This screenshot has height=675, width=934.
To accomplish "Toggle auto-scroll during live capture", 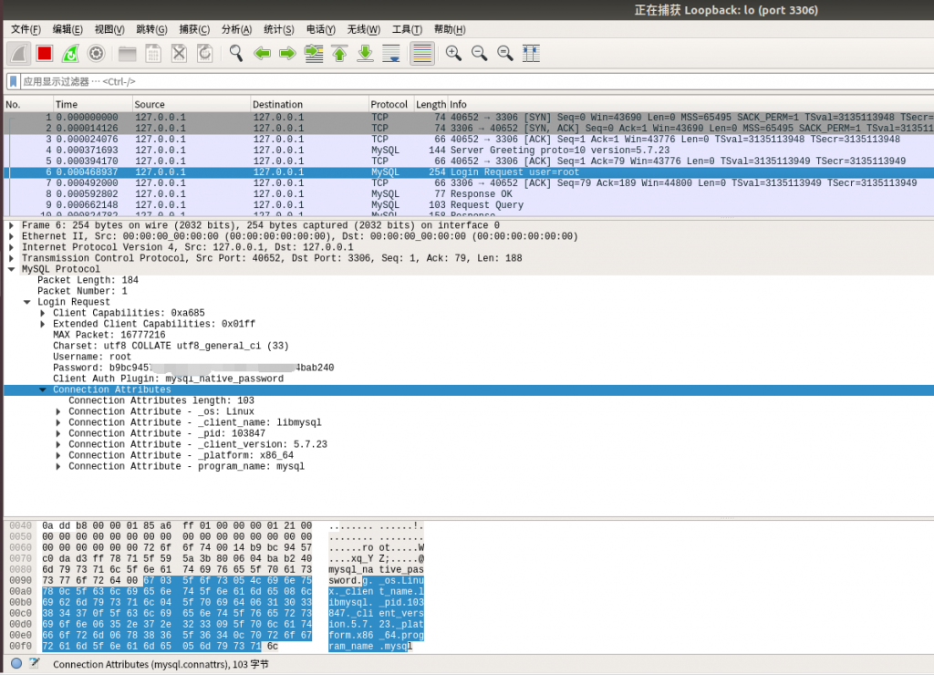I will (x=391, y=54).
